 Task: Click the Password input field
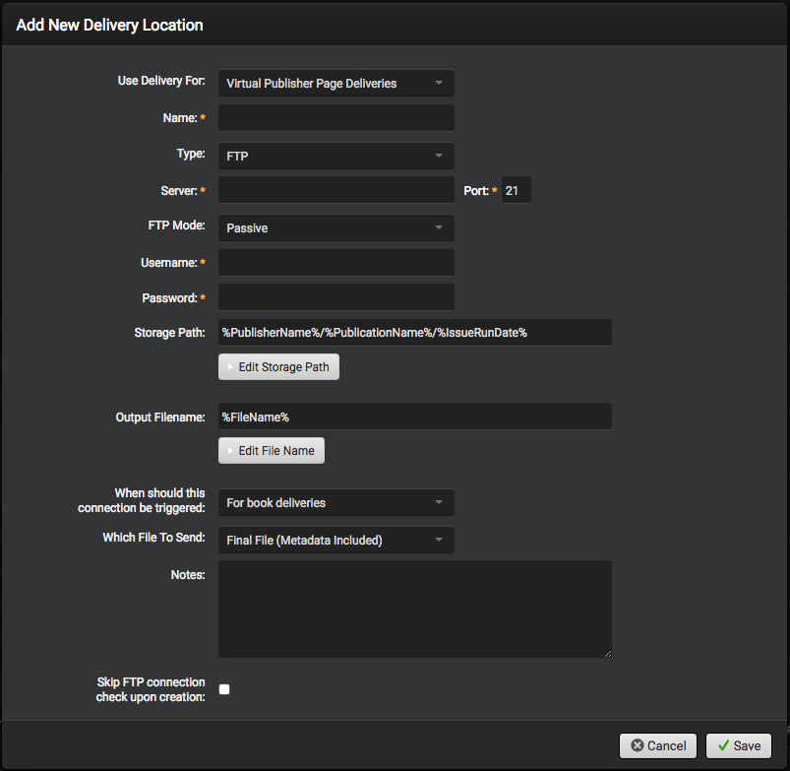[x=335, y=297]
